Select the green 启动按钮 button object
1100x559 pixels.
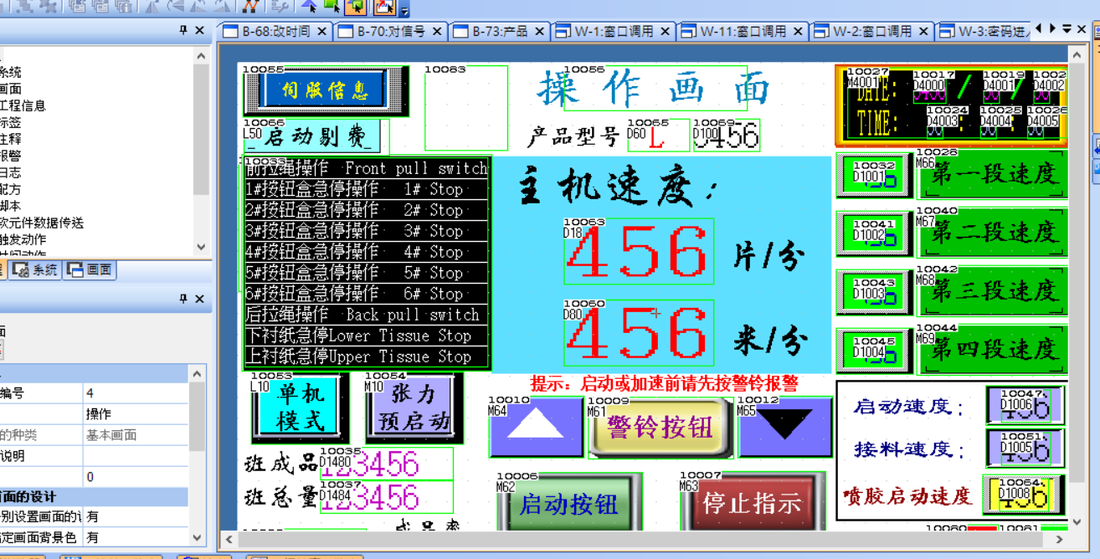[x=568, y=504]
